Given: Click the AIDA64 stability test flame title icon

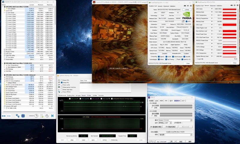Looking at the screenshot, I should coord(58,75).
